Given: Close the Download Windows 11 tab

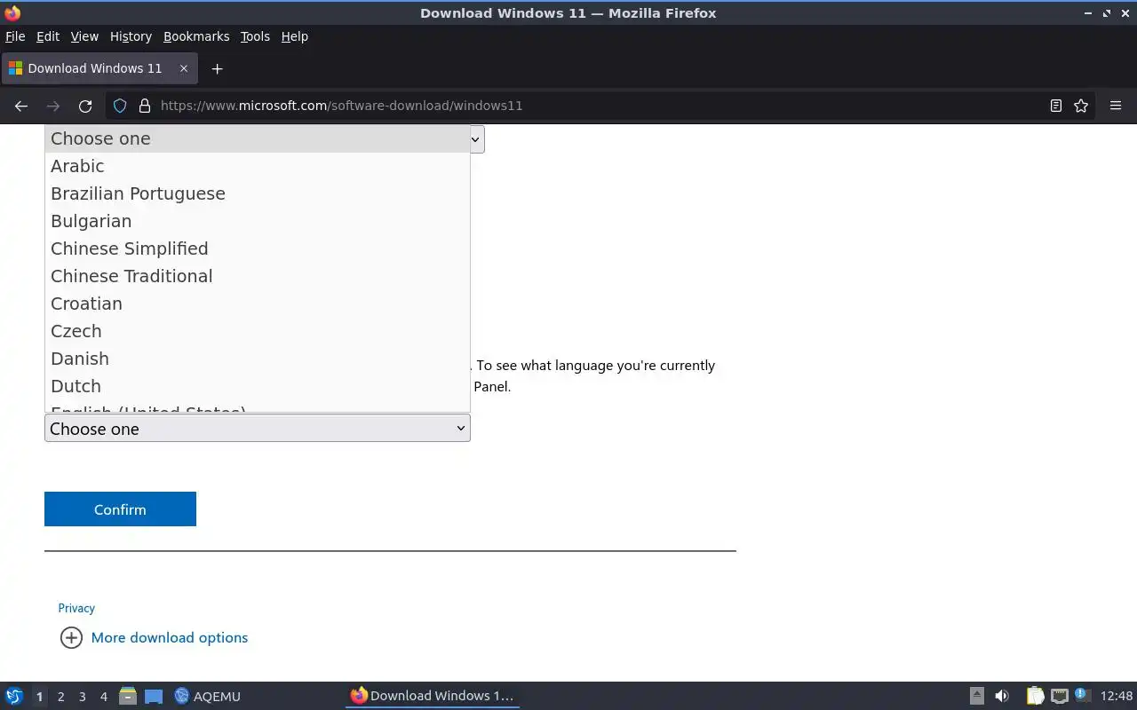Looking at the screenshot, I should 184,68.
